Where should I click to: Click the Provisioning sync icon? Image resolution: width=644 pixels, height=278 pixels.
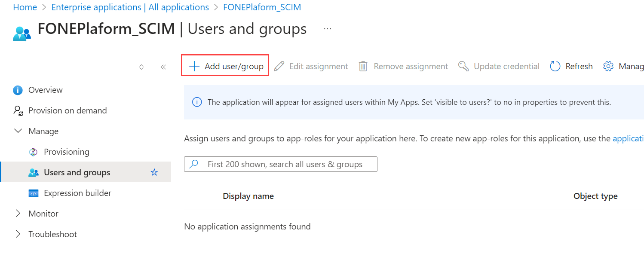33,152
